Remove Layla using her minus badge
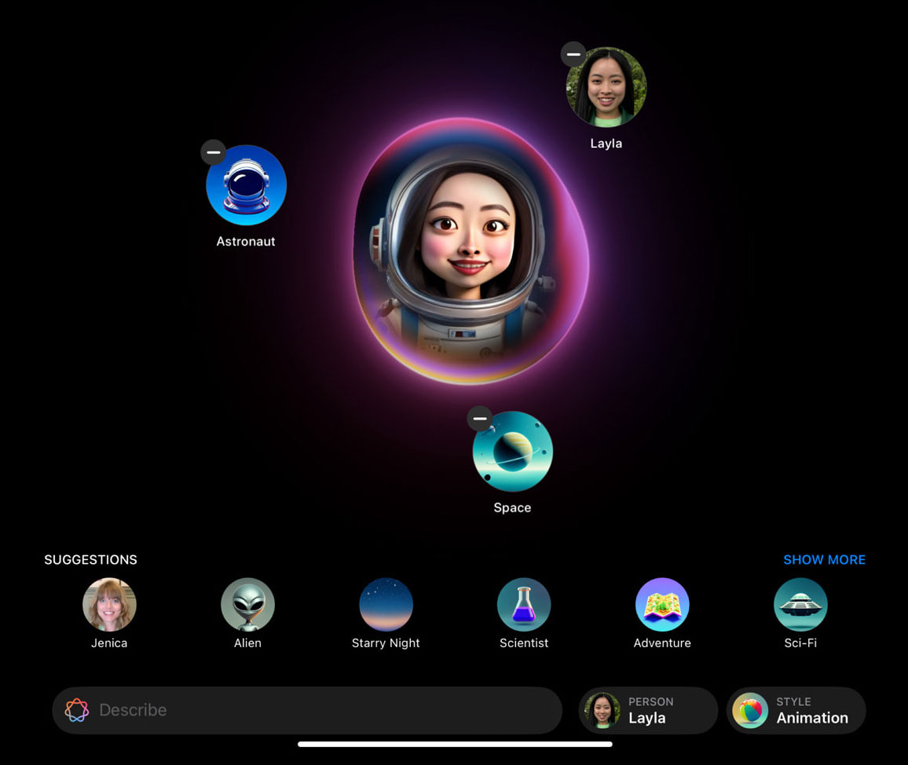The width and height of the screenshot is (908, 765). point(573,54)
